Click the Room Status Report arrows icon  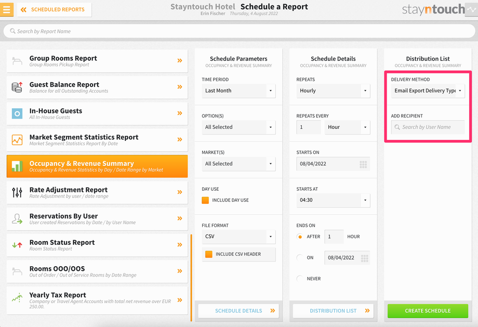click(x=17, y=245)
